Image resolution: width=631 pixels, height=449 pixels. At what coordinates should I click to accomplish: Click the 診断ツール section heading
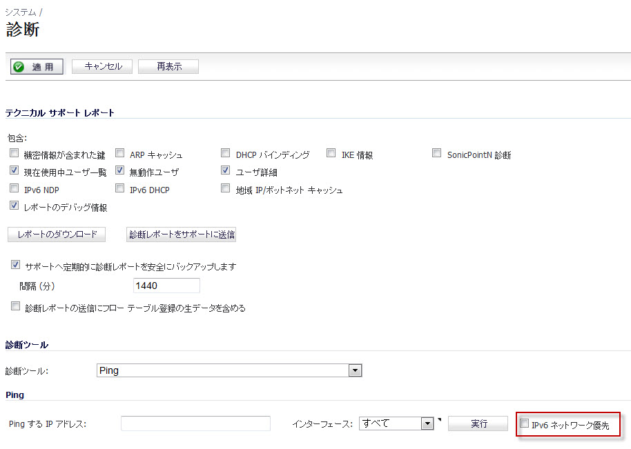coord(26,345)
